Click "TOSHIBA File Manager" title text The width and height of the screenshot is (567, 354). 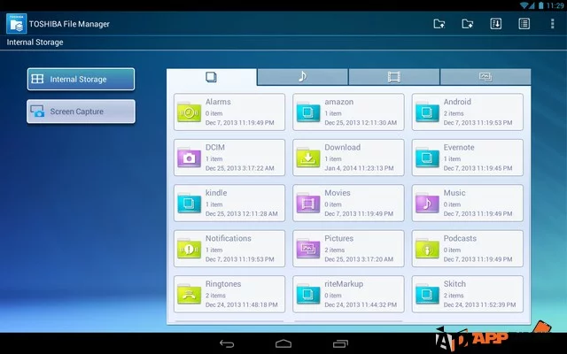(x=69, y=24)
